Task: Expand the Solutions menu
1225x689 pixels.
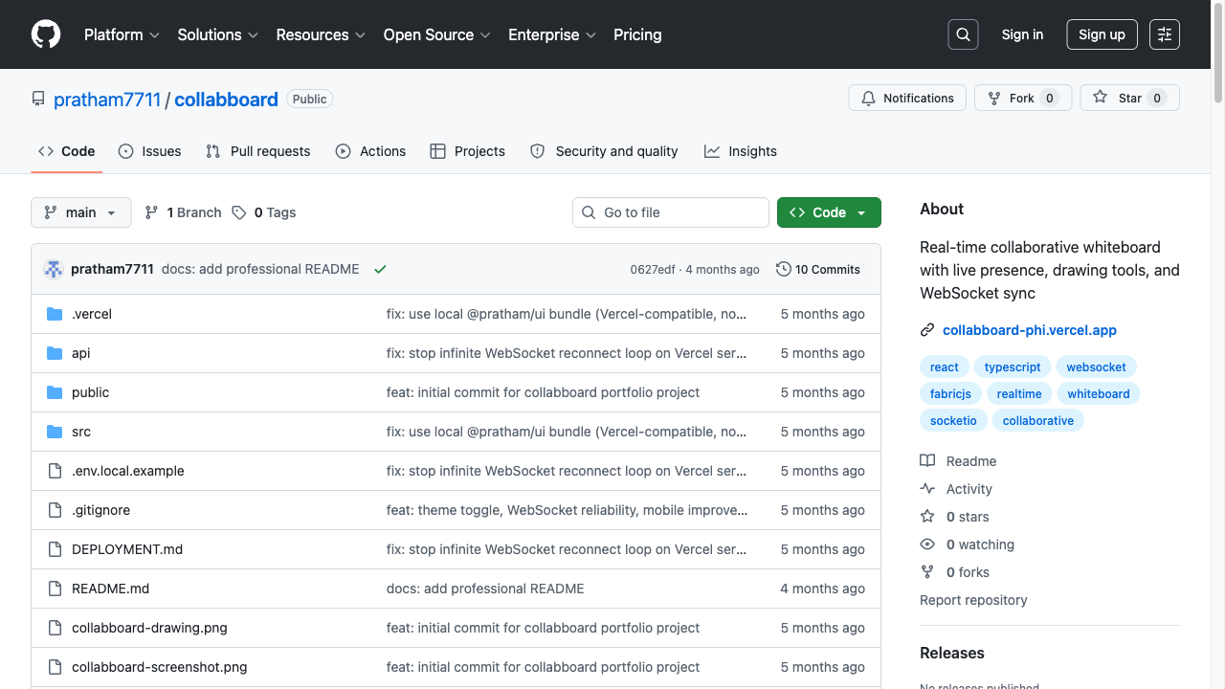Action: point(218,34)
